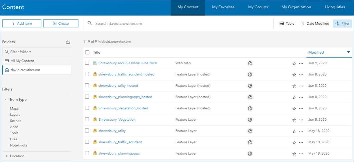354x162 pixels.
Task: Expand the Location filter section
Action: (6, 156)
